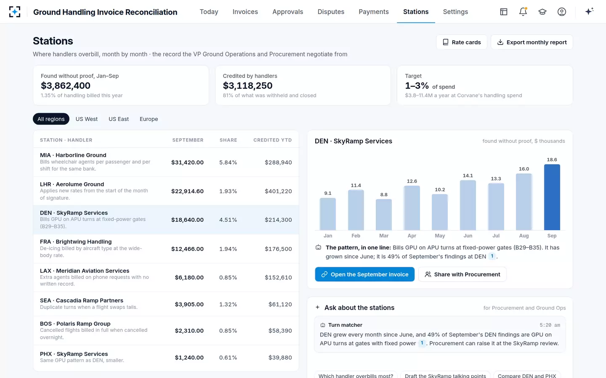The width and height of the screenshot is (606, 378).
Task: Open the Invoices tab
Action: [245, 12]
